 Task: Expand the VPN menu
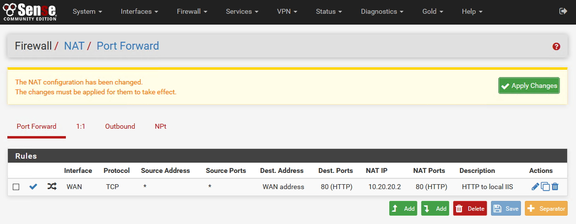click(x=287, y=11)
